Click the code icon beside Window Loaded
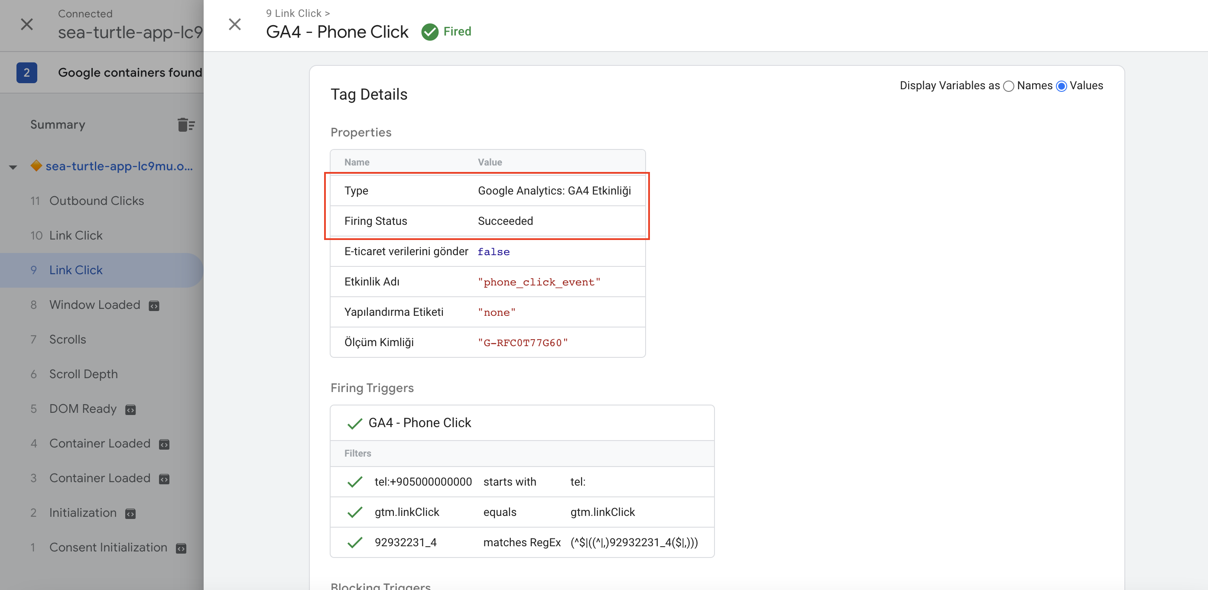Screen dimensions: 1208x590 (154, 306)
